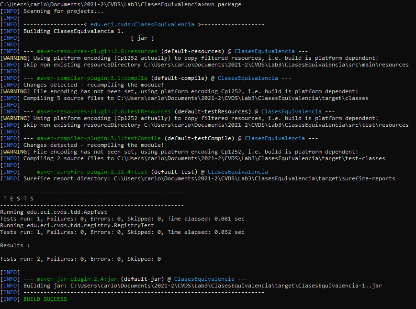
Task: Click '(default-compile)' execution id text
Action: [x=179, y=78]
